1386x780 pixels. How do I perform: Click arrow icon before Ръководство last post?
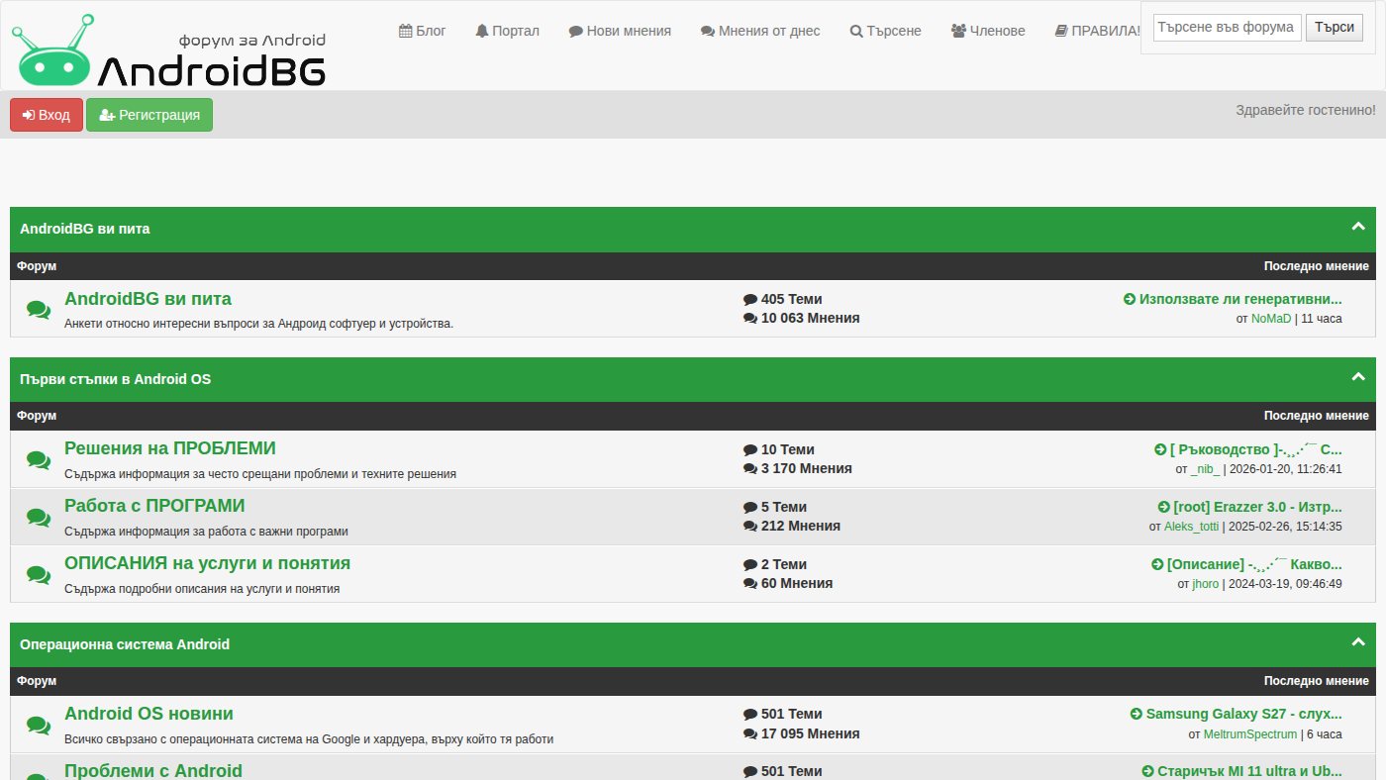[1160, 449]
